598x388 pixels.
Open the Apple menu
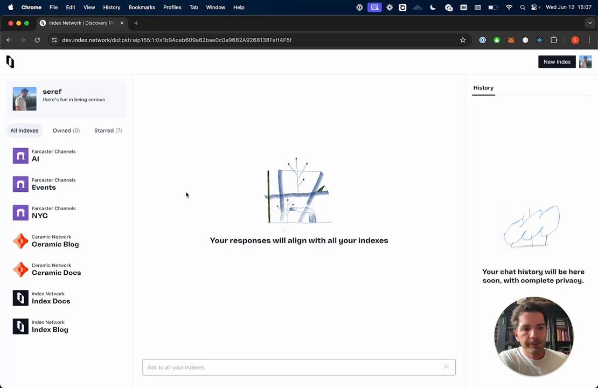[11, 7]
